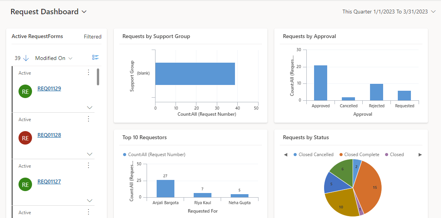Expand the REQ01128 card details
The height and width of the screenshot is (218, 441).
pos(90,154)
